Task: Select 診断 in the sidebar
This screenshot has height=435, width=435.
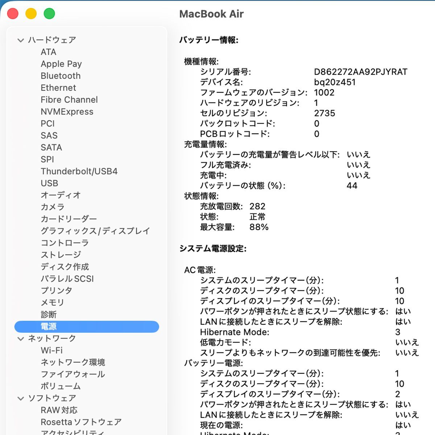Action: (x=49, y=315)
